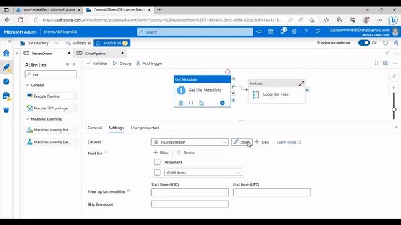Click the browser back arrow
The width and height of the screenshot is (401, 225).
7,20
